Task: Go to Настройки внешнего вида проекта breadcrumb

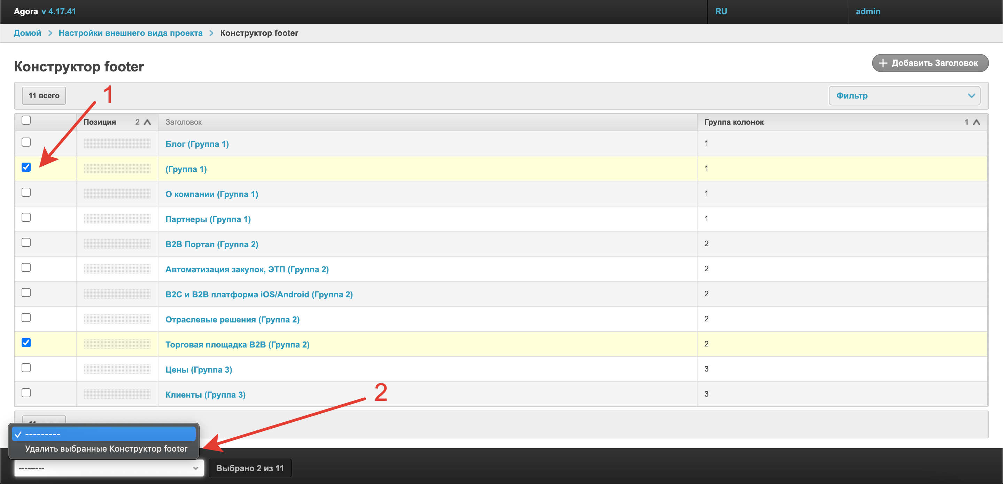Action: click(131, 33)
